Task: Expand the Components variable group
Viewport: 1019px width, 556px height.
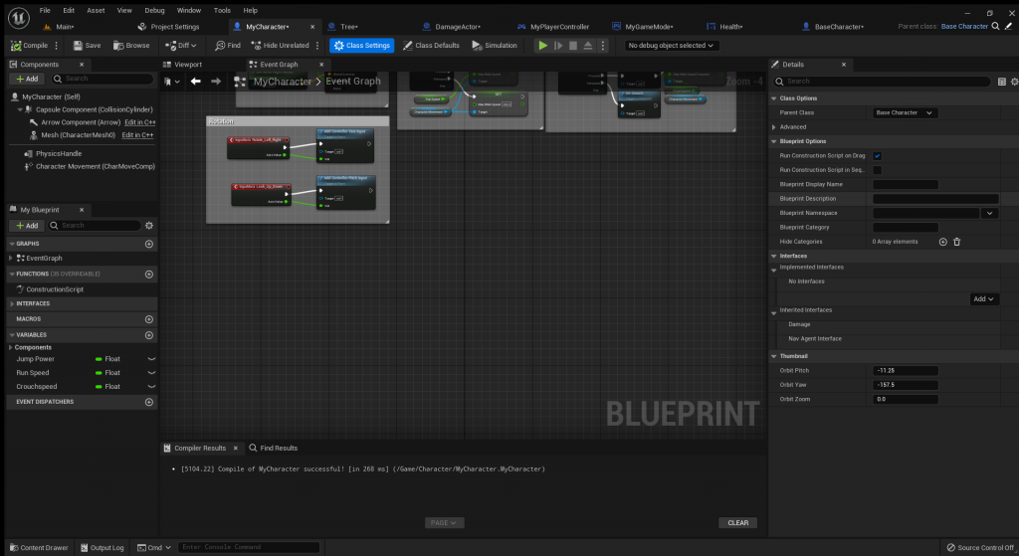Action: [x=10, y=347]
